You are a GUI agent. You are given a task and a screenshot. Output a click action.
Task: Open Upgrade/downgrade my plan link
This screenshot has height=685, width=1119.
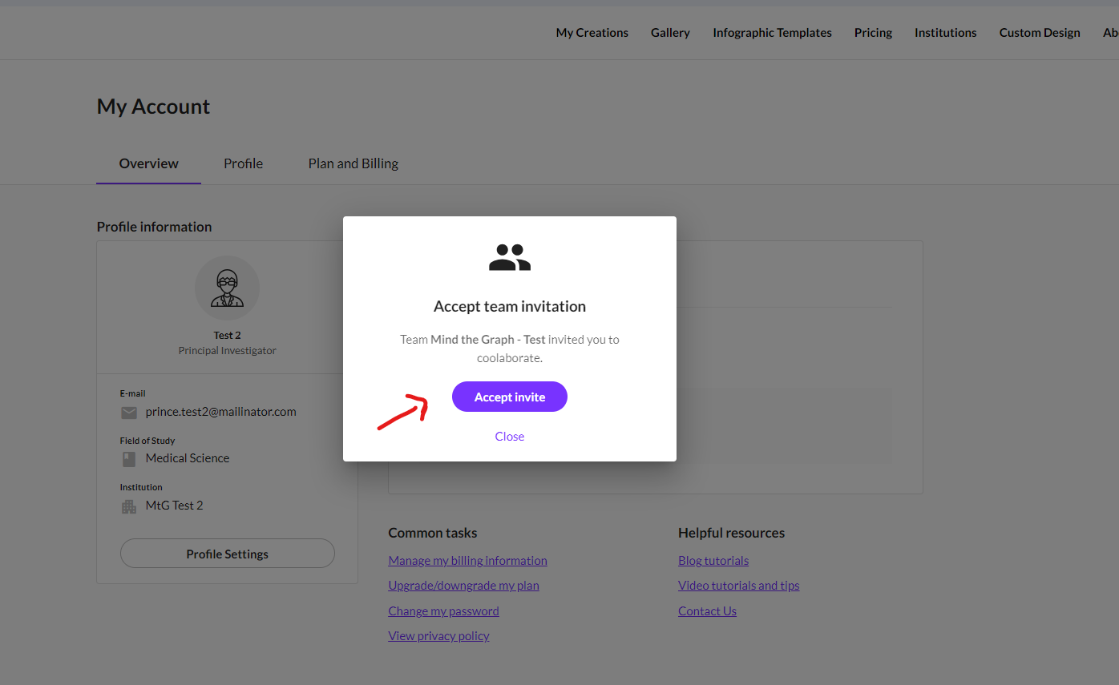click(464, 586)
